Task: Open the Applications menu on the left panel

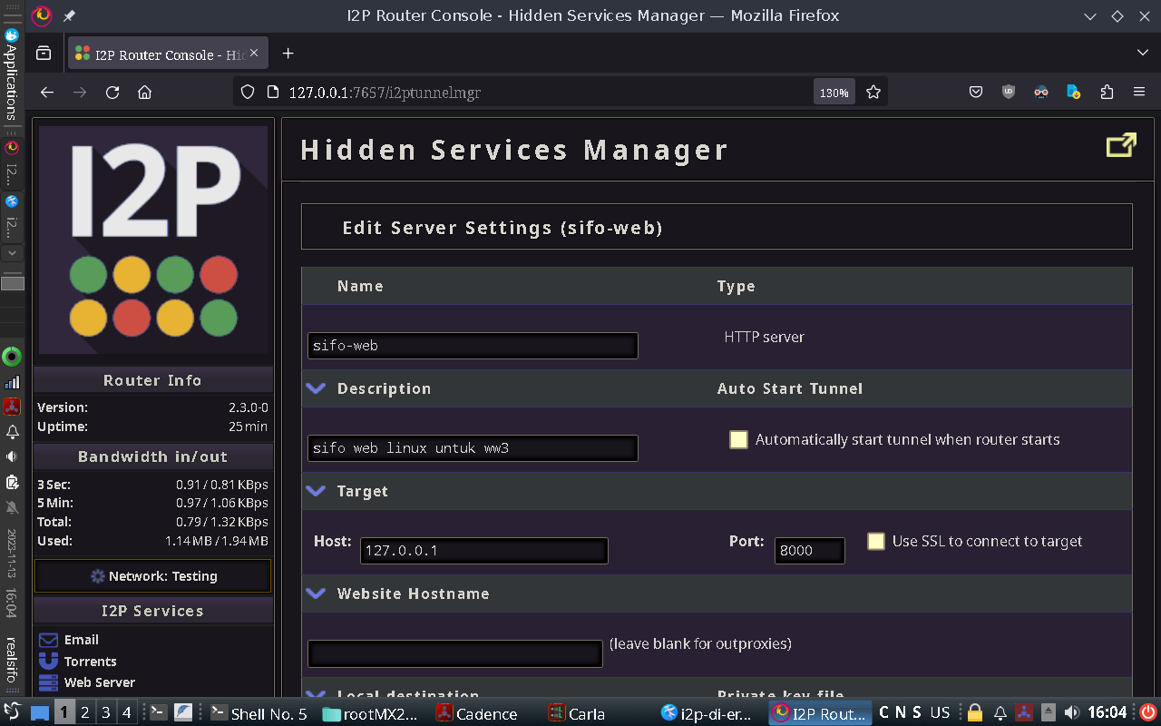Action: 11,75
